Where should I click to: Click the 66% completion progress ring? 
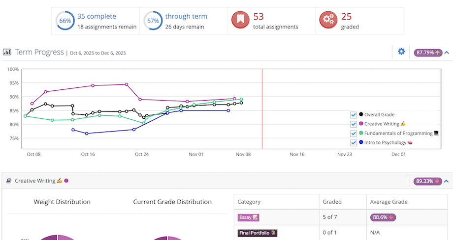tap(65, 21)
